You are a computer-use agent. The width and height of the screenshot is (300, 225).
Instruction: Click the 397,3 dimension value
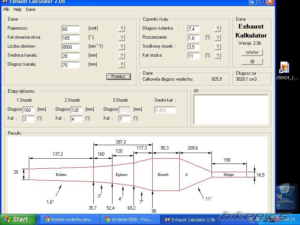(x=121, y=142)
